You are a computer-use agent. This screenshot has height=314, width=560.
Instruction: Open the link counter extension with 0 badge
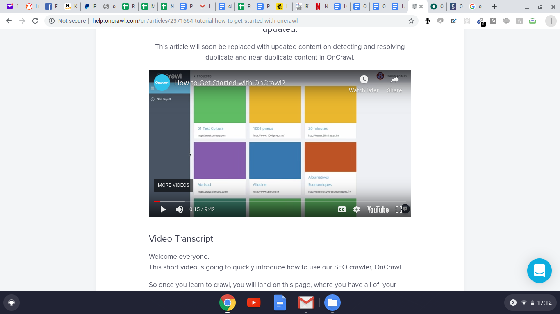click(x=480, y=21)
